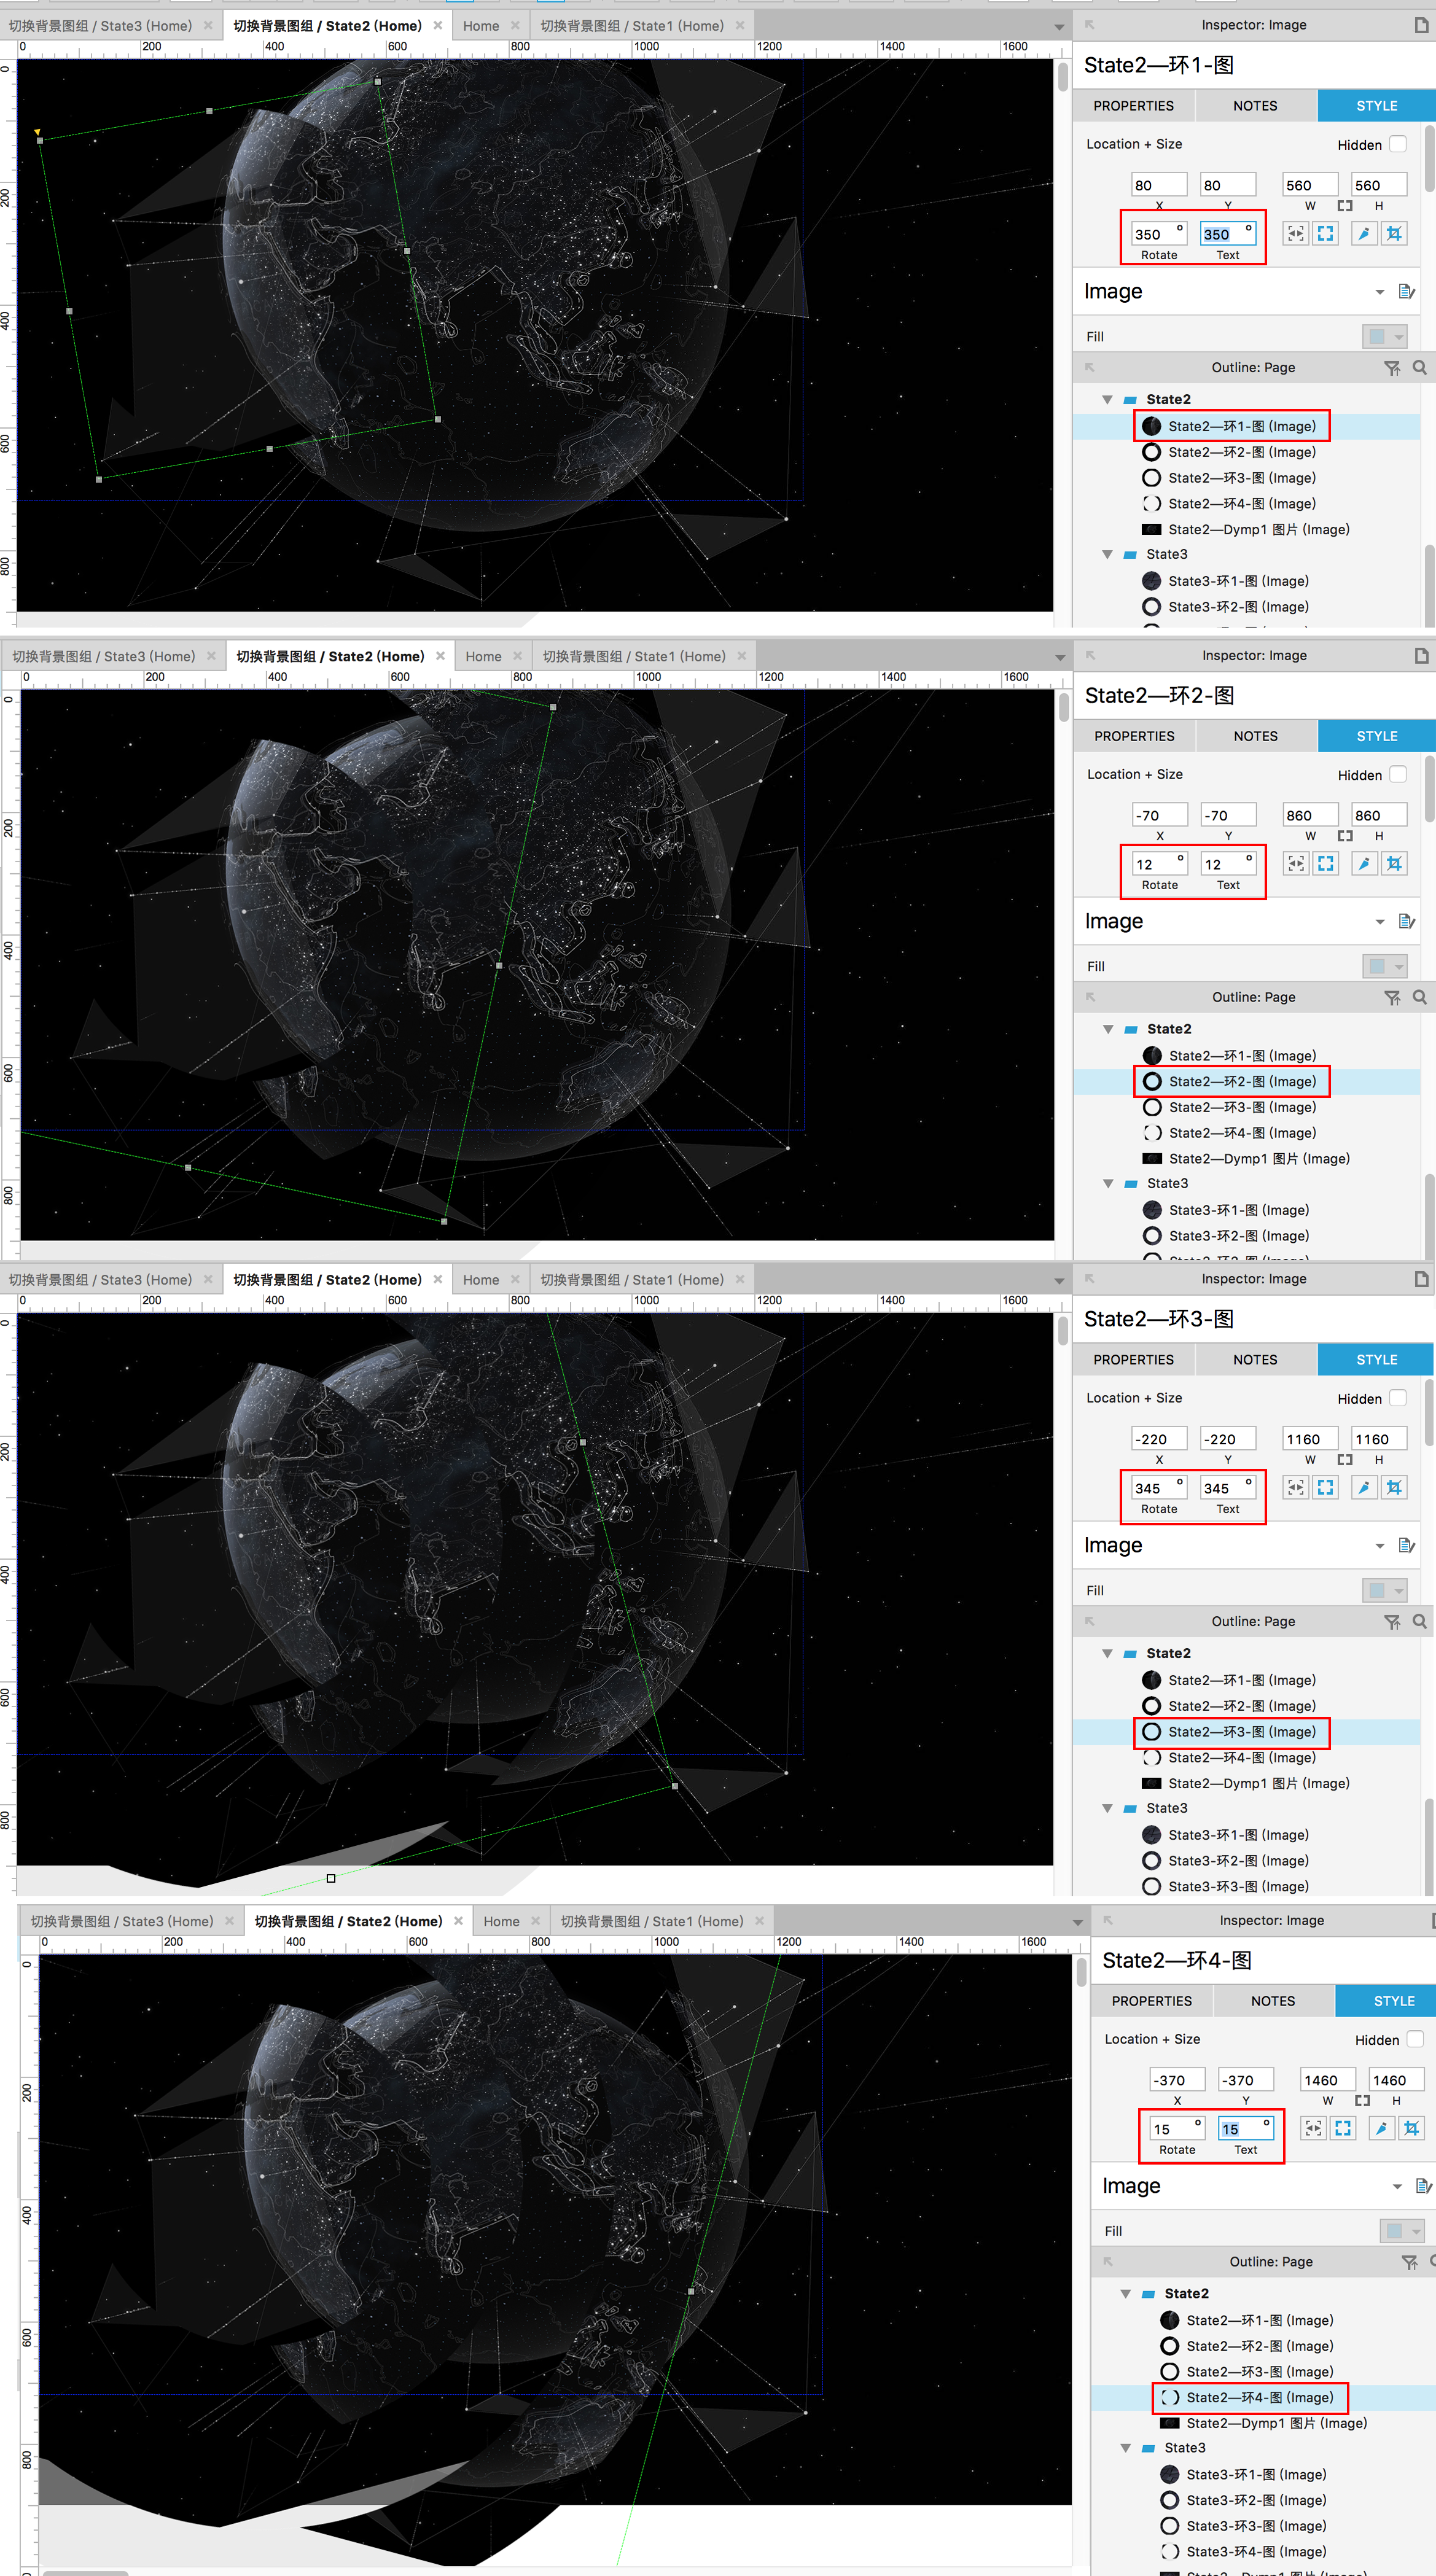
Task: Click outline filter icon below State2—环2-图 inspector
Action: (x=1391, y=998)
